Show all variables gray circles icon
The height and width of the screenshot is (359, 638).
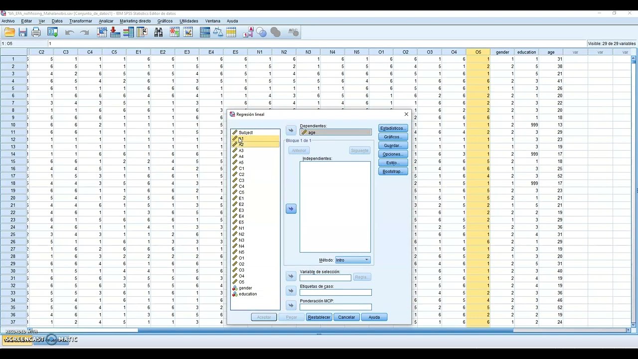(x=275, y=32)
